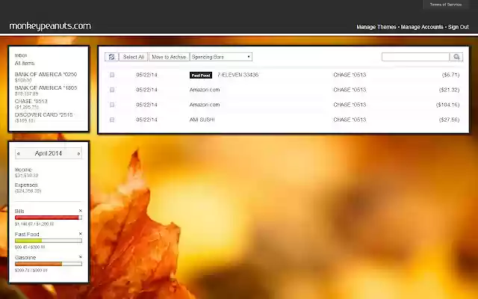Go to next month arrow
Image resolution: width=478 pixels, height=299 pixels.
78,153
